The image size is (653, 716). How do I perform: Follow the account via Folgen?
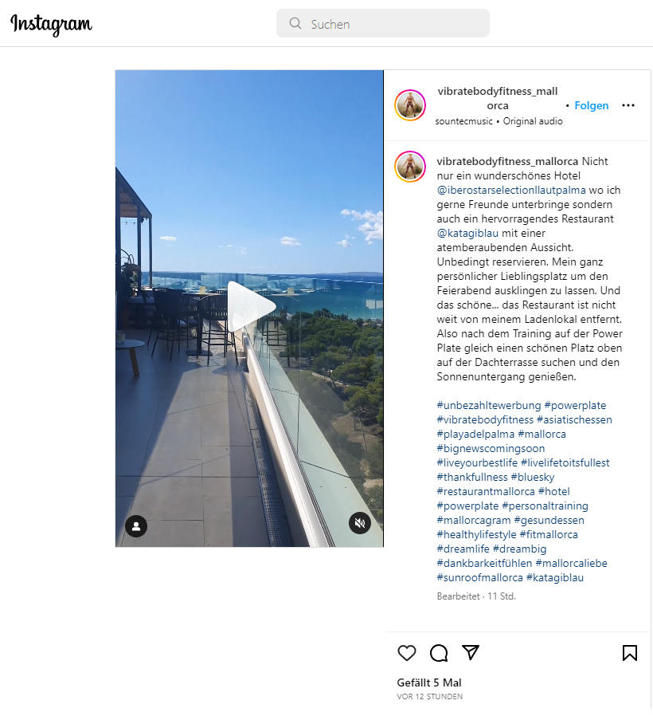click(592, 105)
